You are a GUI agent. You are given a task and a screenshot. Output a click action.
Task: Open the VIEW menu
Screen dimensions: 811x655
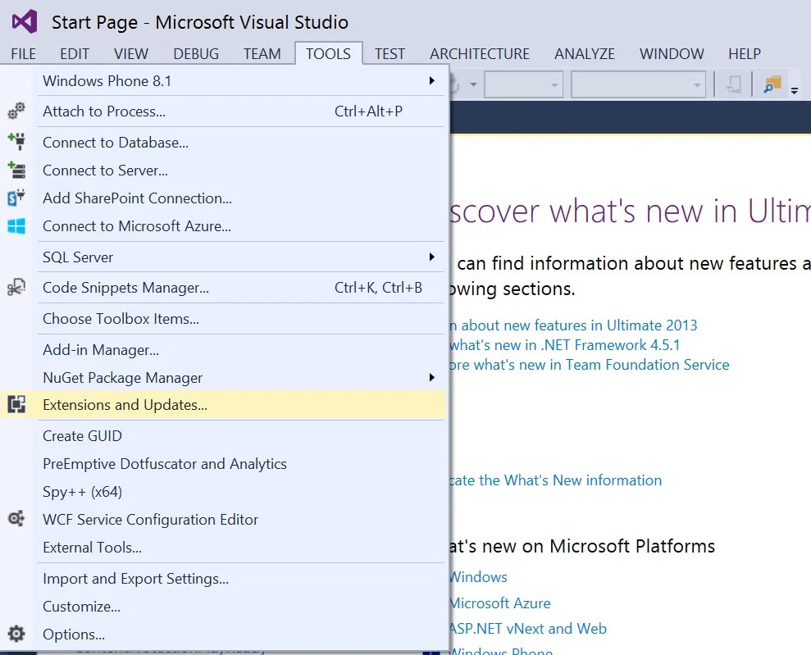click(x=131, y=54)
